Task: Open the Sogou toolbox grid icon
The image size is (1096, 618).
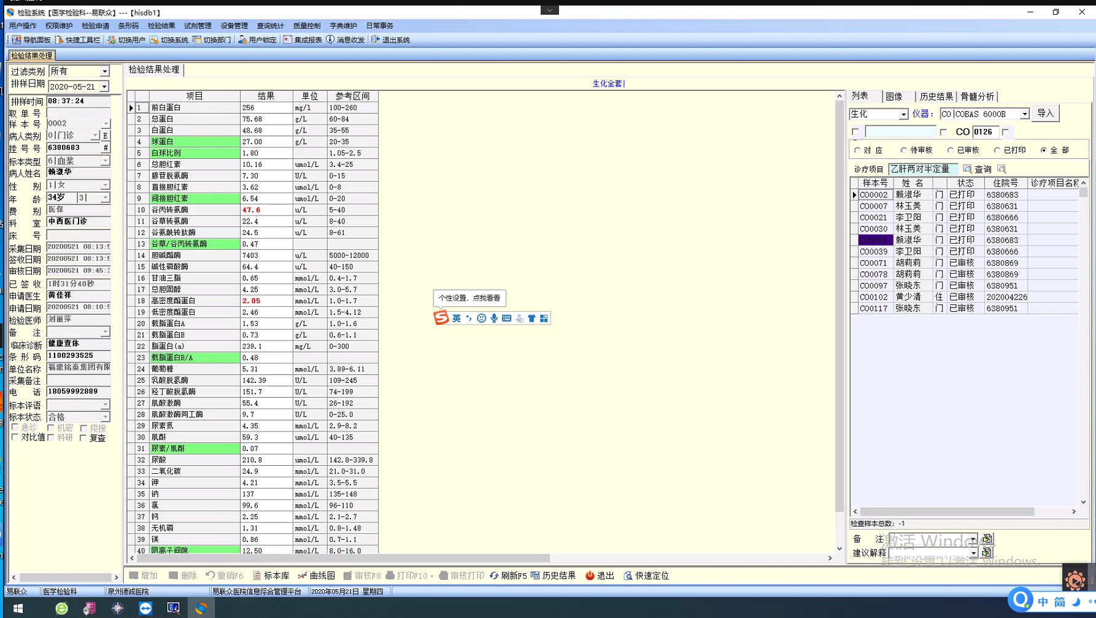Action: 544,318
